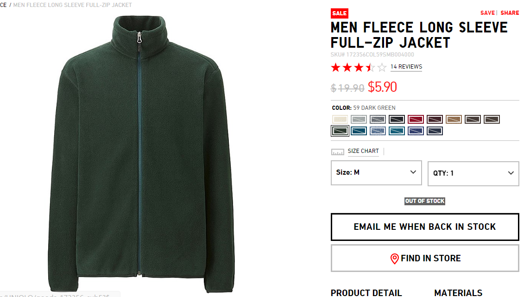The image size is (530, 297).
Task: Open the Size: M dropdown
Action: tap(376, 173)
